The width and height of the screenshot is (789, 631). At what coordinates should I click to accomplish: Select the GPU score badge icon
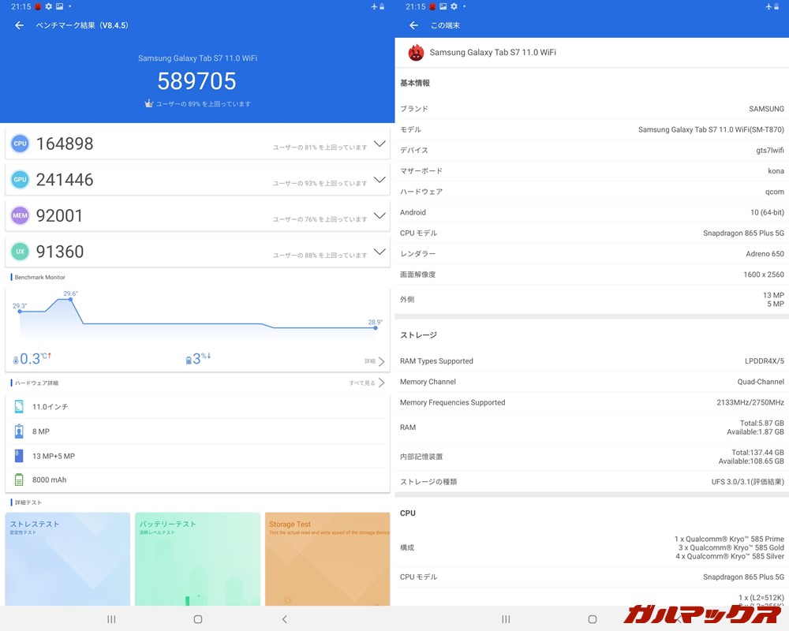[x=19, y=179]
